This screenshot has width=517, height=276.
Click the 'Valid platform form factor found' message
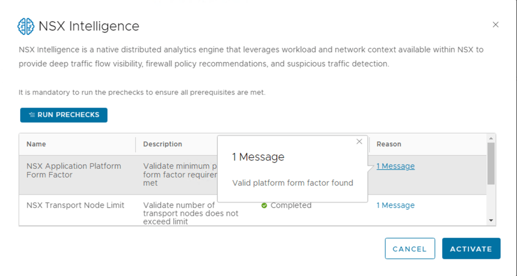[293, 183]
